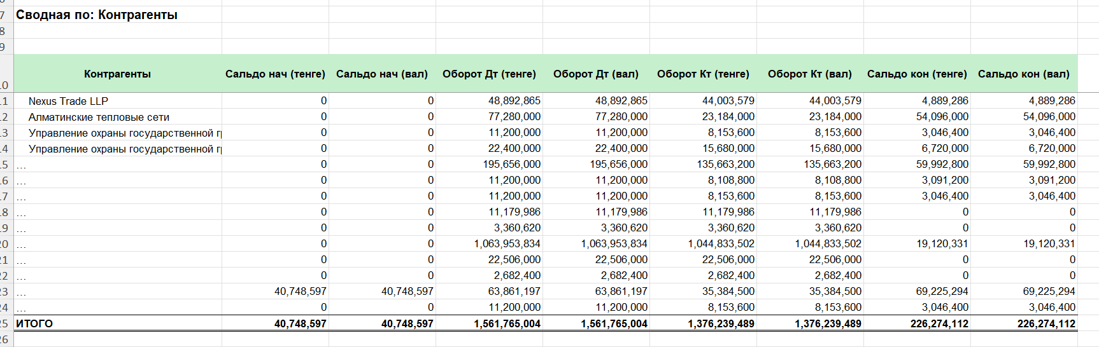The height and width of the screenshot is (347, 1099).
Task: Select 195,656,000 in the Оборот Дт (вал) column
Action: [x=618, y=164]
